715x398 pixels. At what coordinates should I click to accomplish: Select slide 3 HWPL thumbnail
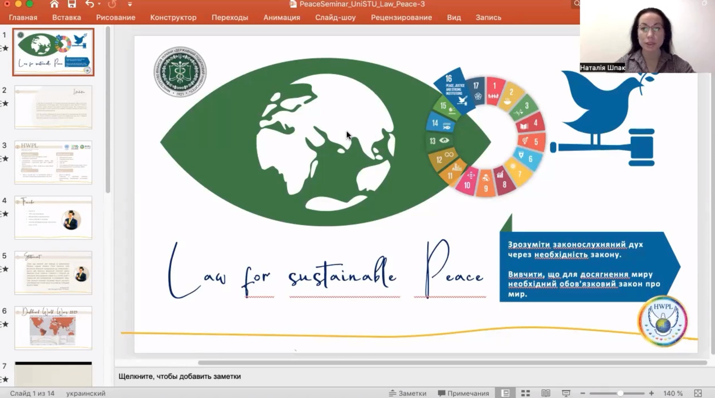53,162
